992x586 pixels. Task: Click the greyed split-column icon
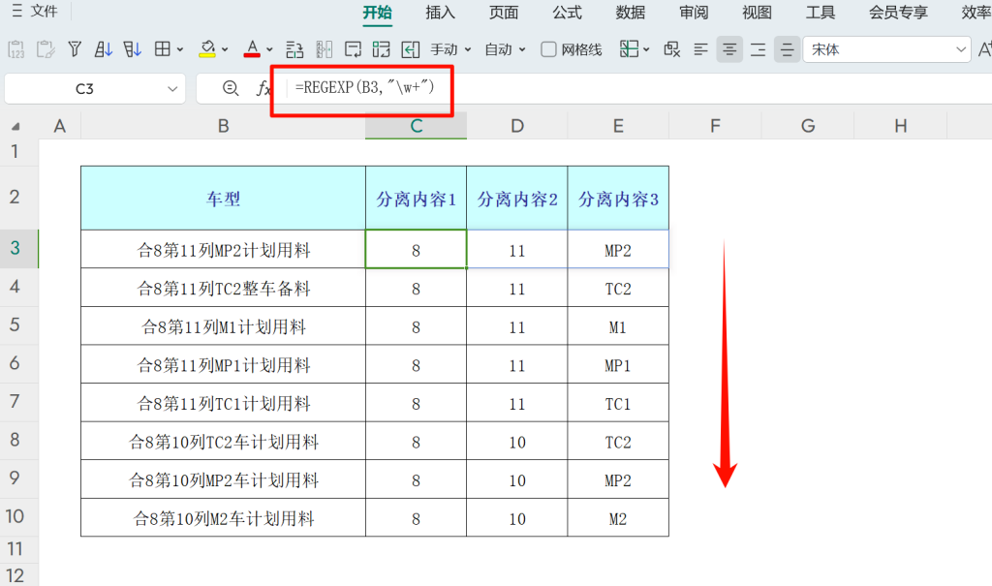coord(324,49)
